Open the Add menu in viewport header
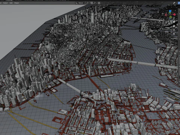Viewport: 180px width, 135px height. pyautogui.click(x=11, y=3)
